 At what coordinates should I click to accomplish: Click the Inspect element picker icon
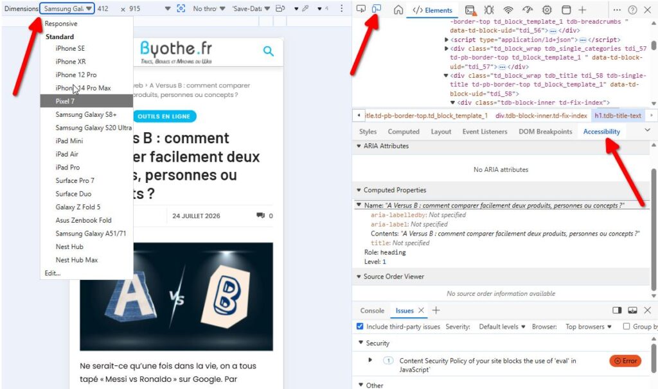pos(361,9)
